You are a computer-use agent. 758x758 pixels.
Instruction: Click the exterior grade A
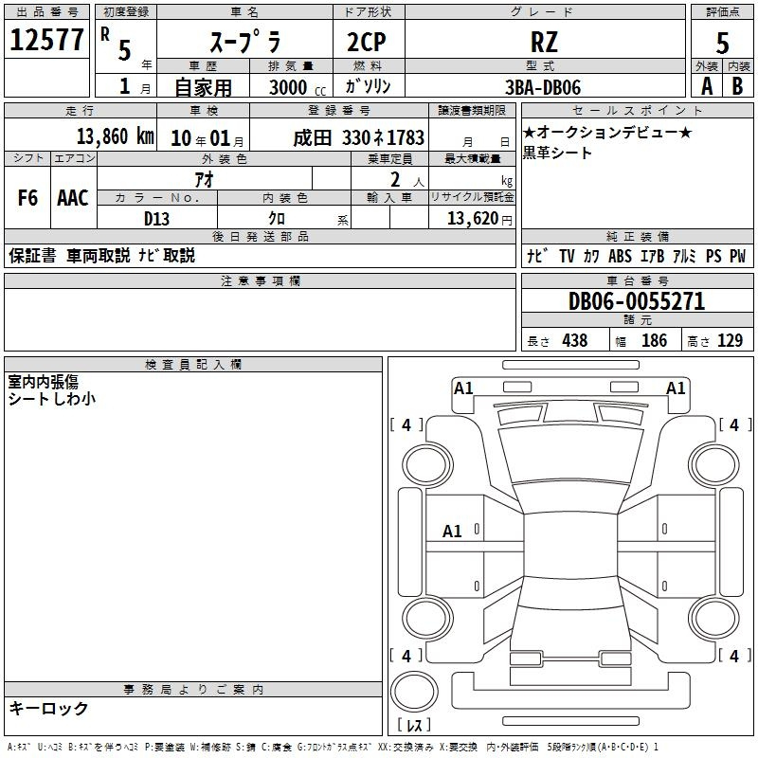click(707, 86)
